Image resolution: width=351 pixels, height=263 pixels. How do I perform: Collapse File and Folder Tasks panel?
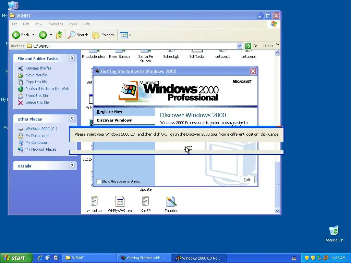click(72, 58)
